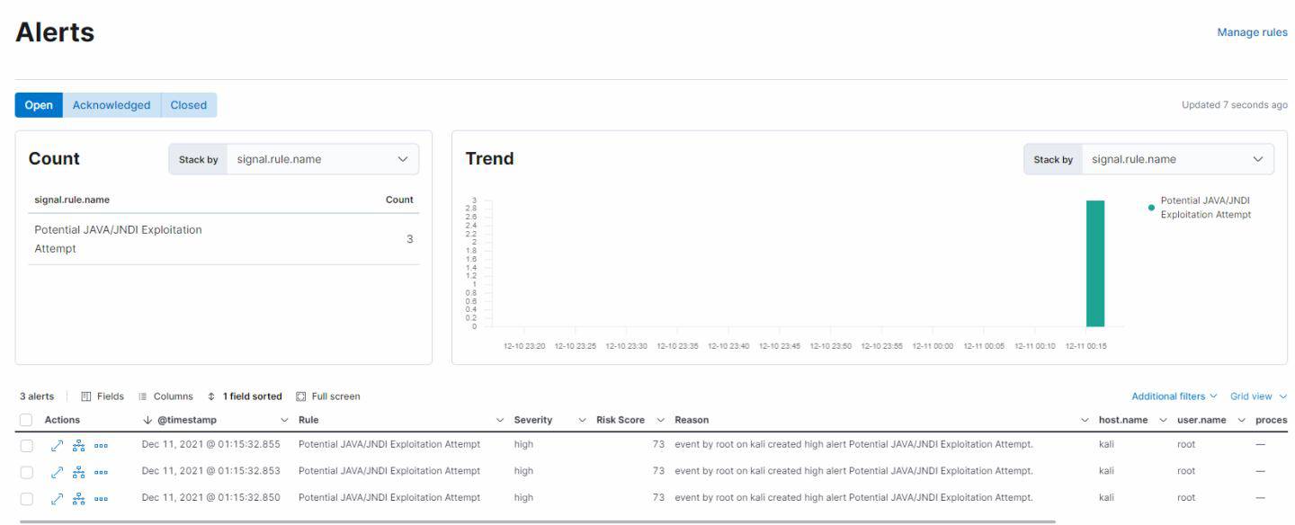Open the Grid view selector
The height and width of the screenshot is (525, 1295).
pyautogui.click(x=1258, y=396)
